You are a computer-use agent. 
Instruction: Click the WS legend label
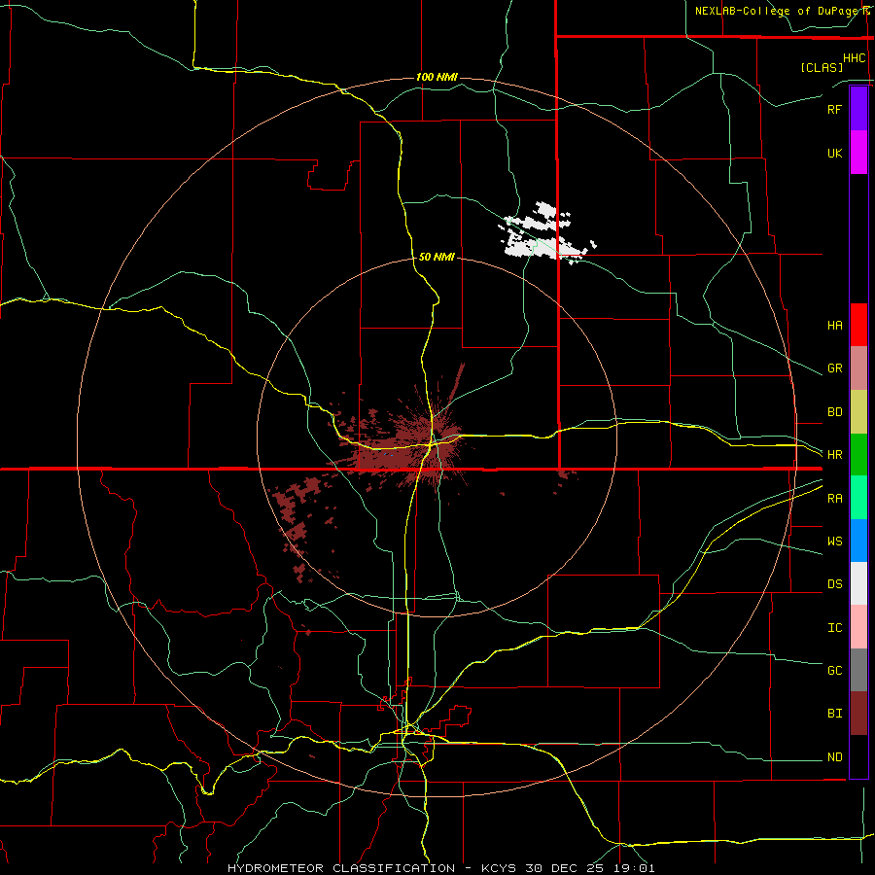pyautogui.click(x=834, y=541)
